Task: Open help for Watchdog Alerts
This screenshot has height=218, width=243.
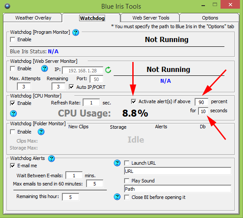Action: pyautogui.click(x=51, y=159)
